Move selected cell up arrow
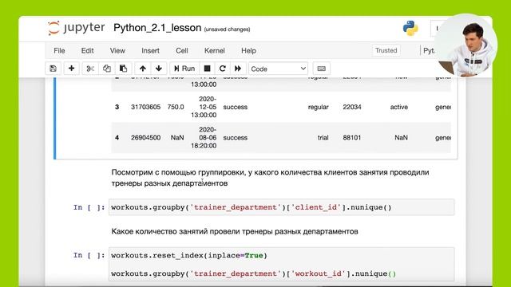 pos(143,69)
